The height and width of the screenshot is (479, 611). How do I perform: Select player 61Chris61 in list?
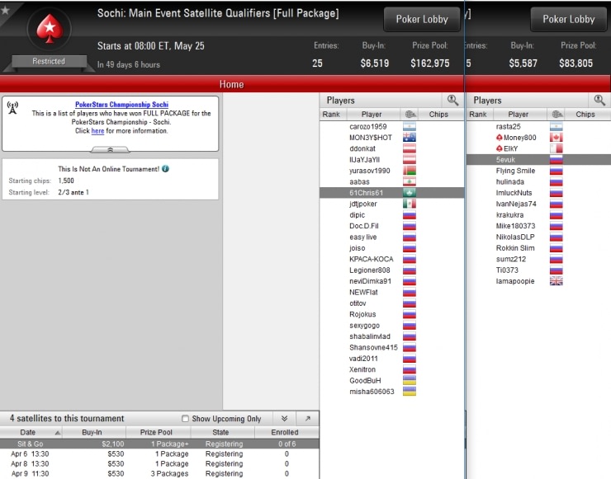coord(391,193)
